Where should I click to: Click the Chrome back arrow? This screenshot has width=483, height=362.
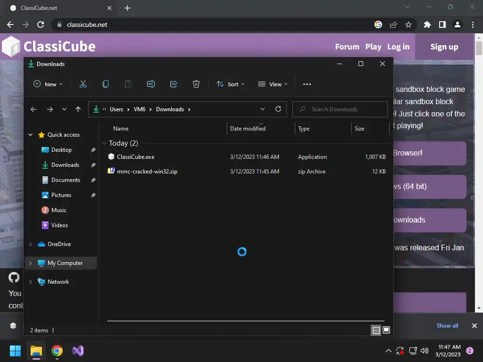10,25
